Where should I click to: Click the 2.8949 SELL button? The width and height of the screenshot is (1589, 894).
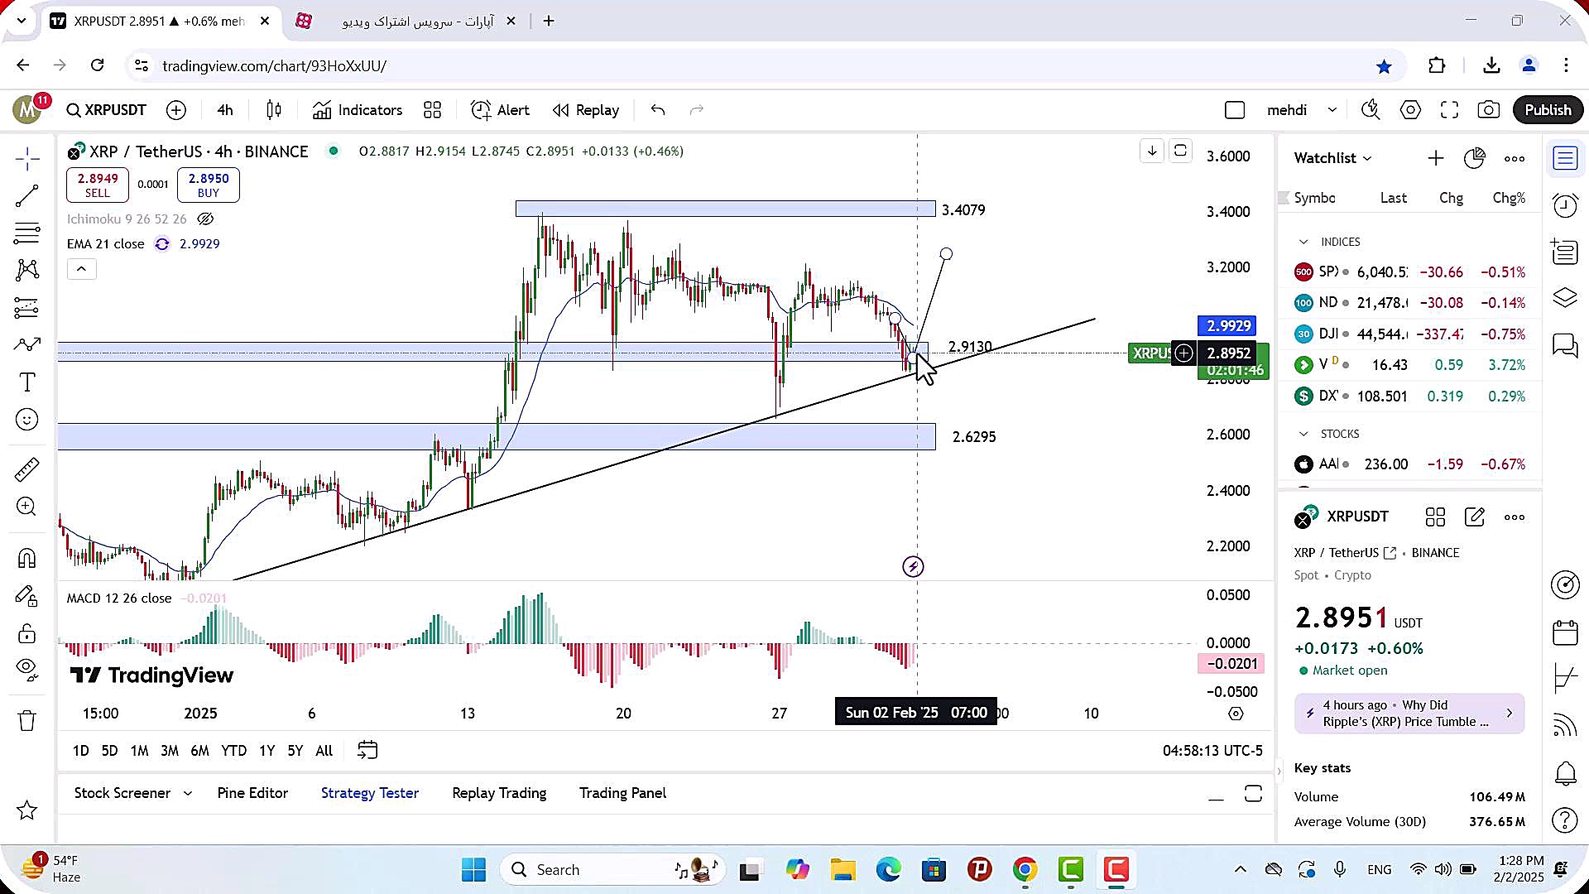click(98, 185)
